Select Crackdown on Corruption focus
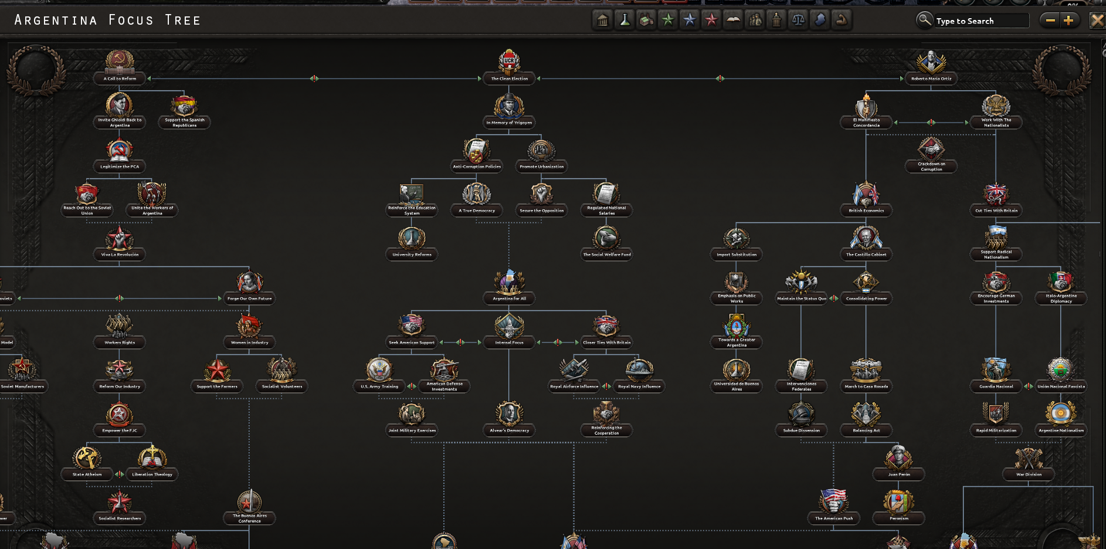Viewport: 1106px width, 549px height. (x=931, y=155)
